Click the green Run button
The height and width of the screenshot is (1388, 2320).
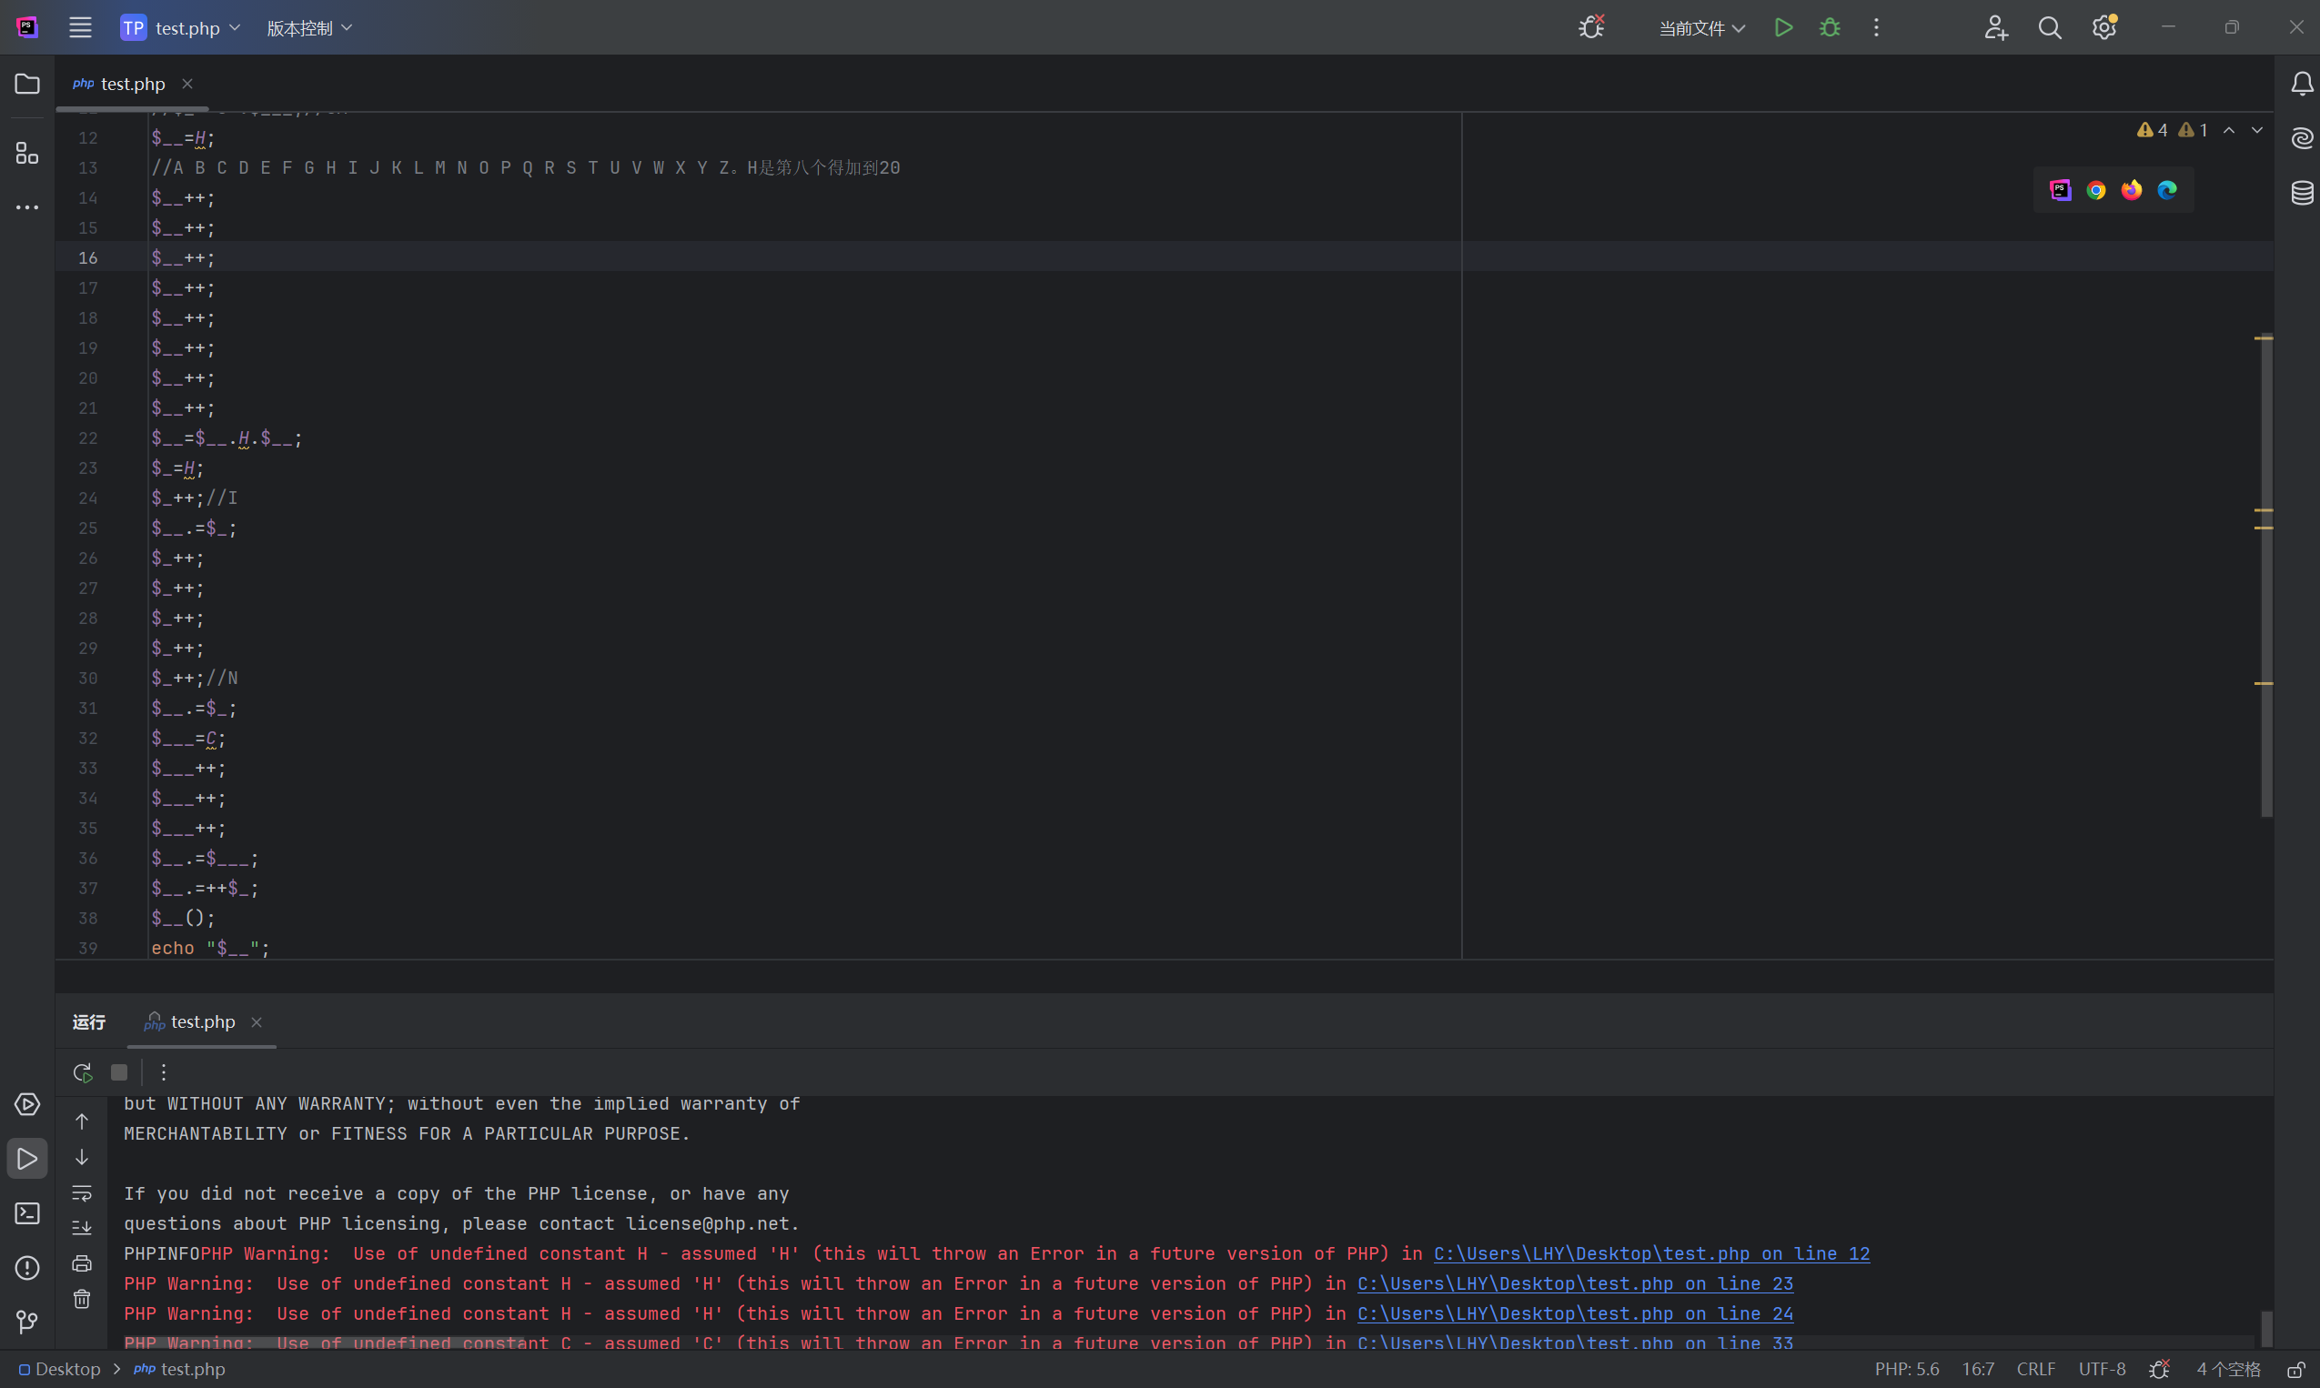[1783, 28]
